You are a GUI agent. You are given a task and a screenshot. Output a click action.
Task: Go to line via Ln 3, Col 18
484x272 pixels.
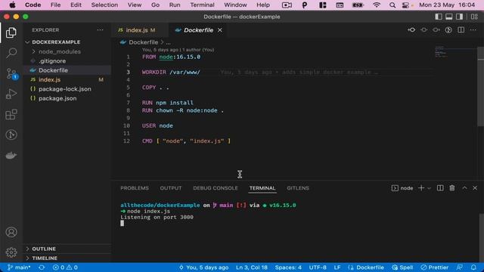pos(252,267)
